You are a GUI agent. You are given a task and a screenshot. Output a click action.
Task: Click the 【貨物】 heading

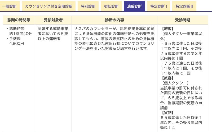pos(168,112)
